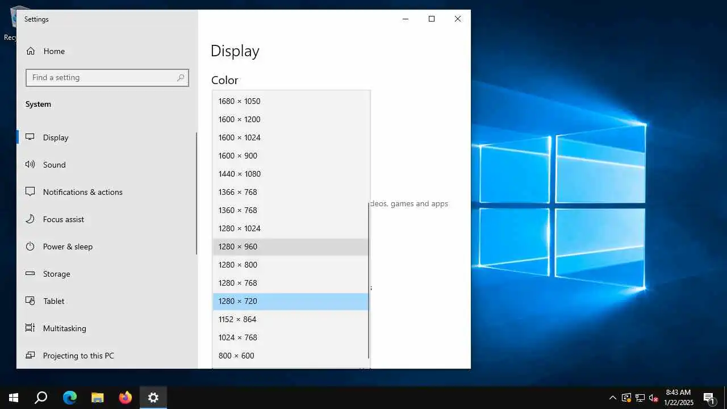This screenshot has height=409, width=727.
Task: Click the Storage drive icon
Action: tap(31, 274)
